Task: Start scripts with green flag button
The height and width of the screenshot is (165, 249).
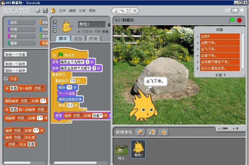Action: click(232, 20)
